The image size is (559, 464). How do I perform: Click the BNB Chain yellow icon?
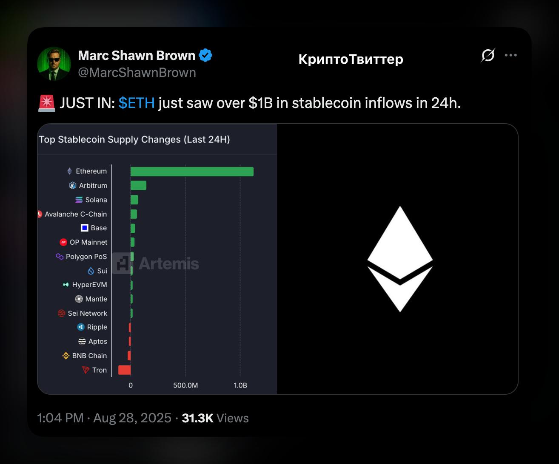pyautogui.click(x=66, y=356)
